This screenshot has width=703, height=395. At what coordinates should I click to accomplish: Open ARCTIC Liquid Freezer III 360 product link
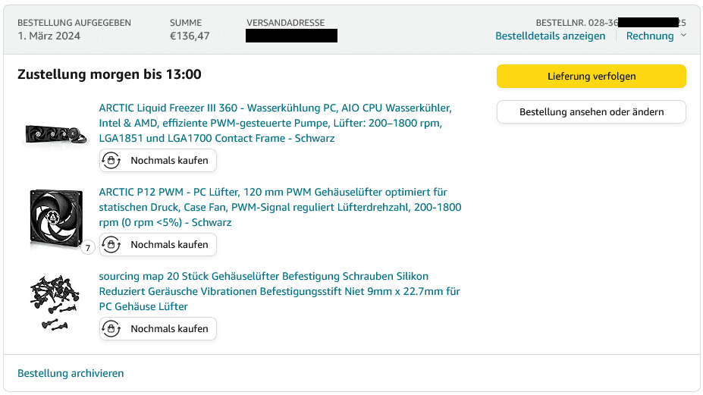pyautogui.click(x=275, y=123)
